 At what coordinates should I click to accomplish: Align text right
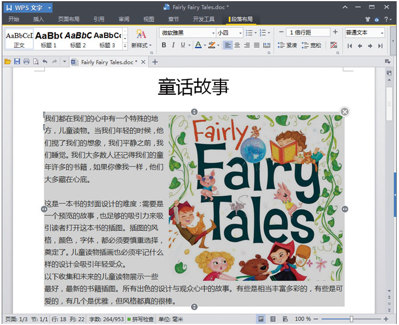point(247,45)
